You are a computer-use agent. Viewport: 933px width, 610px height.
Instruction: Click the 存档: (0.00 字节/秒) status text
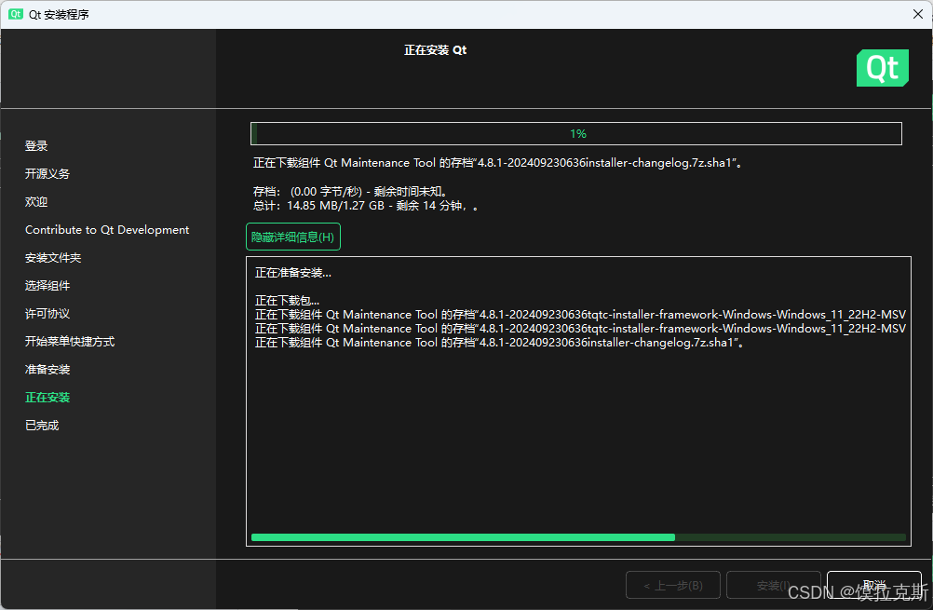(350, 192)
